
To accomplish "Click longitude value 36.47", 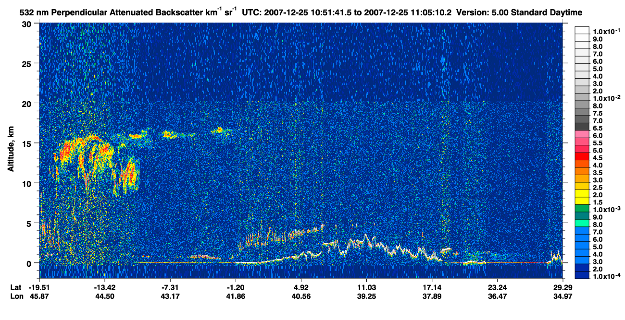I will click(497, 296).
